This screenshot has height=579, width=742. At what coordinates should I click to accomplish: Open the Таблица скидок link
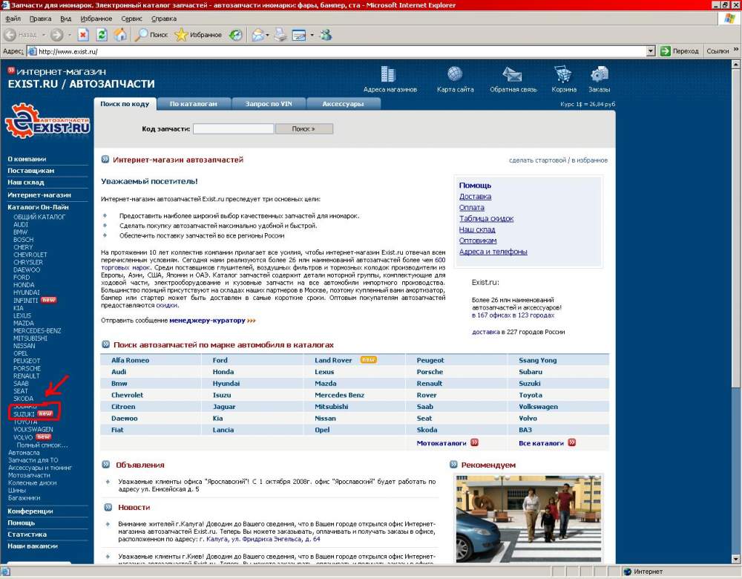pos(486,218)
